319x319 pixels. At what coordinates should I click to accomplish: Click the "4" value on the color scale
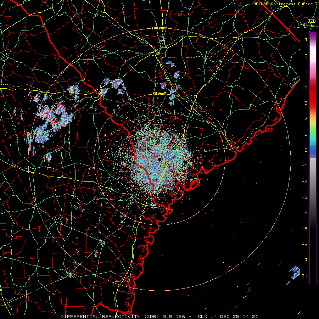(x=306, y=87)
